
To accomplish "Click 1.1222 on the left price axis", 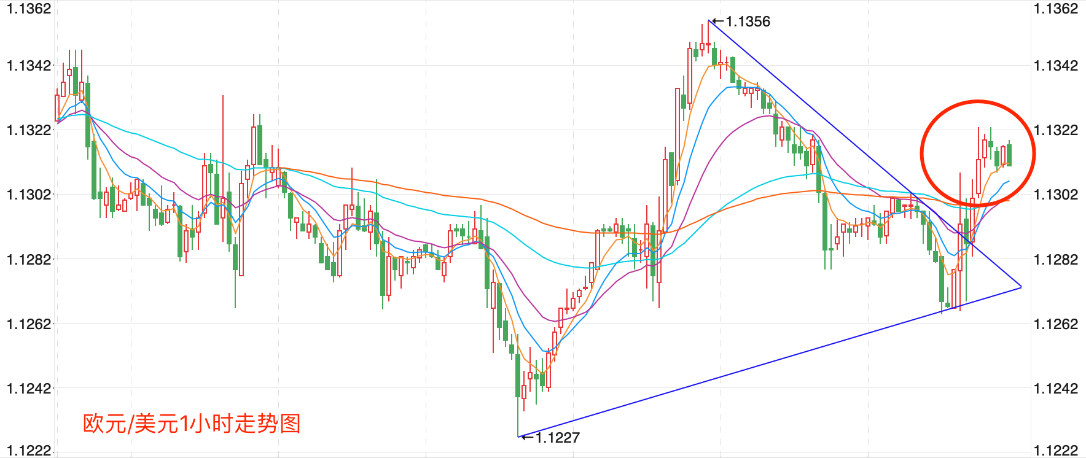I will click(29, 451).
